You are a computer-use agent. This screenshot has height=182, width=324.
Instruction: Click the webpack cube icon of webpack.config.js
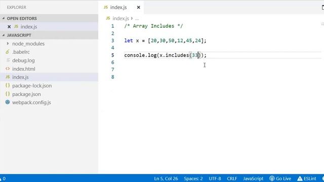tap(8, 102)
